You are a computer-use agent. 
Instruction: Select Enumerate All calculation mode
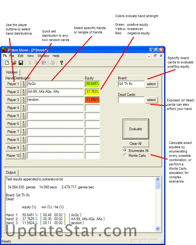point(136,151)
